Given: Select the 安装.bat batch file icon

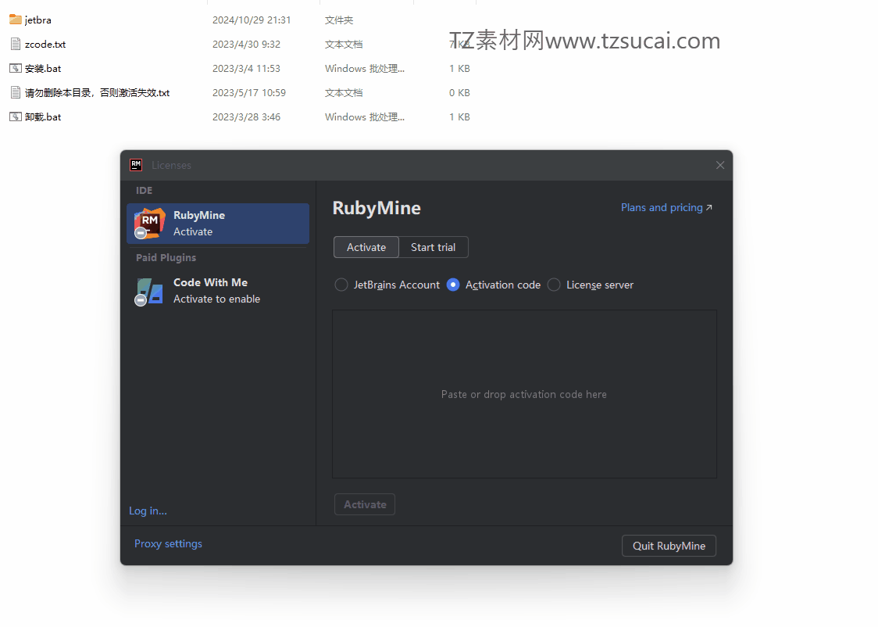Looking at the screenshot, I should click(x=16, y=68).
